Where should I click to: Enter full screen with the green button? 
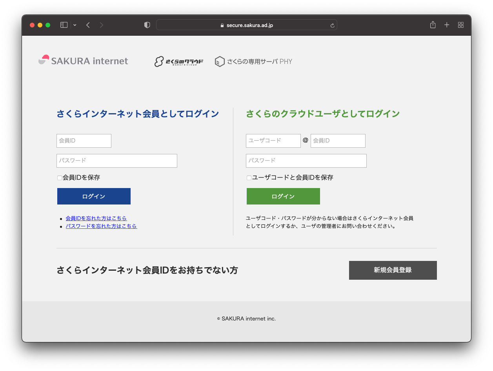tap(48, 25)
